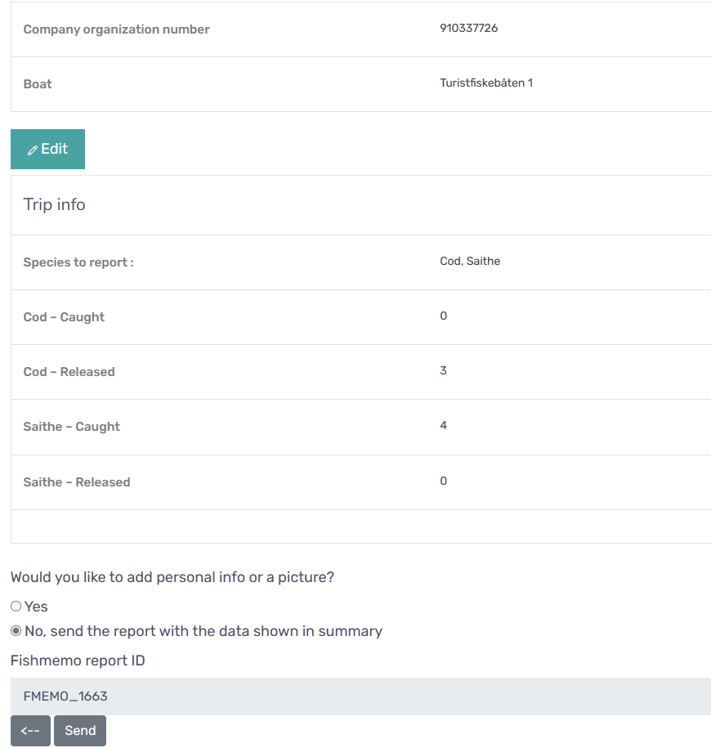Image resolution: width=711 pixels, height=748 pixels.
Task: Click the boat name Turistfiskebåten 1
Action: tap(486, 83)
